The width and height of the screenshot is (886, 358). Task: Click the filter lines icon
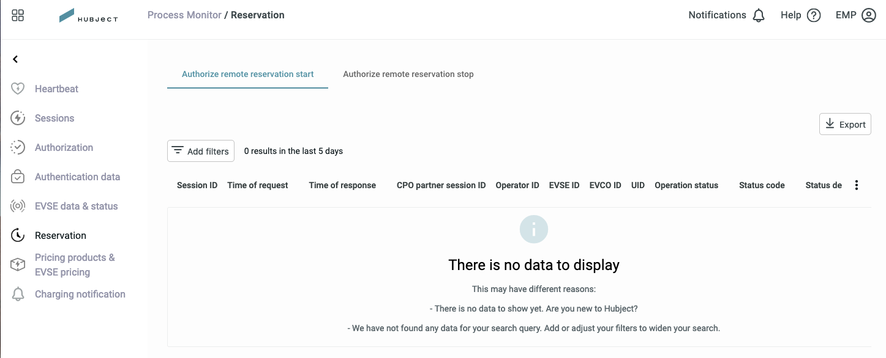click(178, 150)
